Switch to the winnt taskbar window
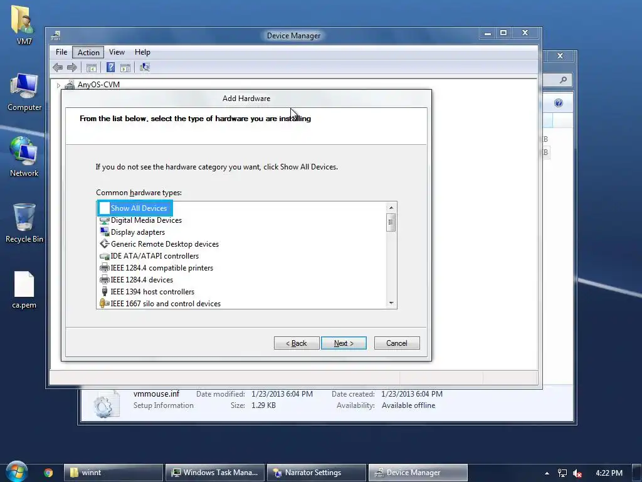 coord(113,473)
